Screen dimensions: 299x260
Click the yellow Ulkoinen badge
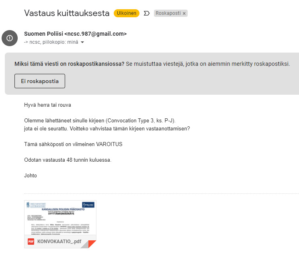(126, 13)
